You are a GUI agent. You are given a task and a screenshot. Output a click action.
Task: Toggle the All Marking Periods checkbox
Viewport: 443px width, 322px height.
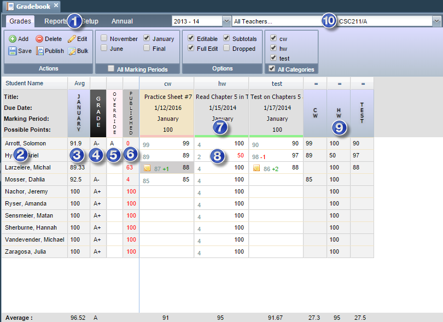pyautogui.click(x=111, y=68)
